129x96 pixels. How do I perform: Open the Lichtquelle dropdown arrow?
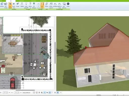point(28,8)
